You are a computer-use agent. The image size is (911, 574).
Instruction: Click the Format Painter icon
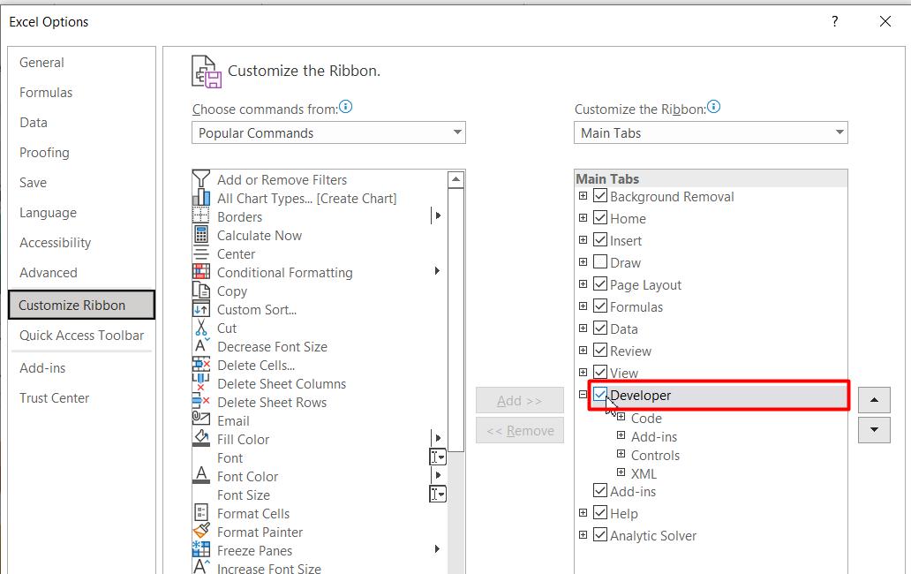click(201, 532)
